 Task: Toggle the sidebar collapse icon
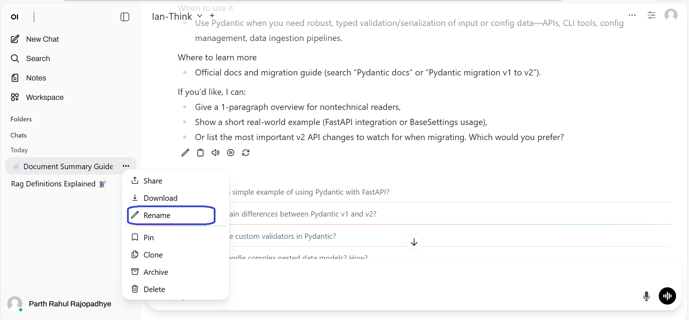[x=125, y=17]
